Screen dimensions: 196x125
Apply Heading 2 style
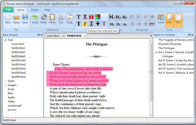click(x=118, y=17)
